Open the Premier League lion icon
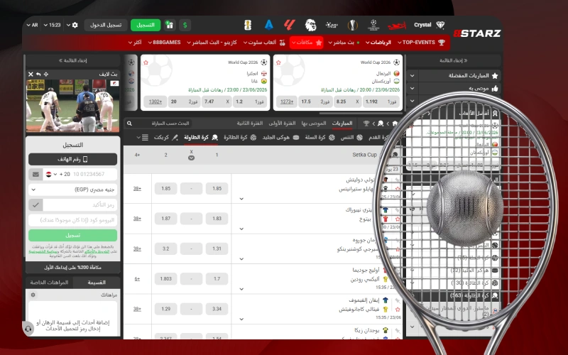Screen dimensions: 568x355 310,25
